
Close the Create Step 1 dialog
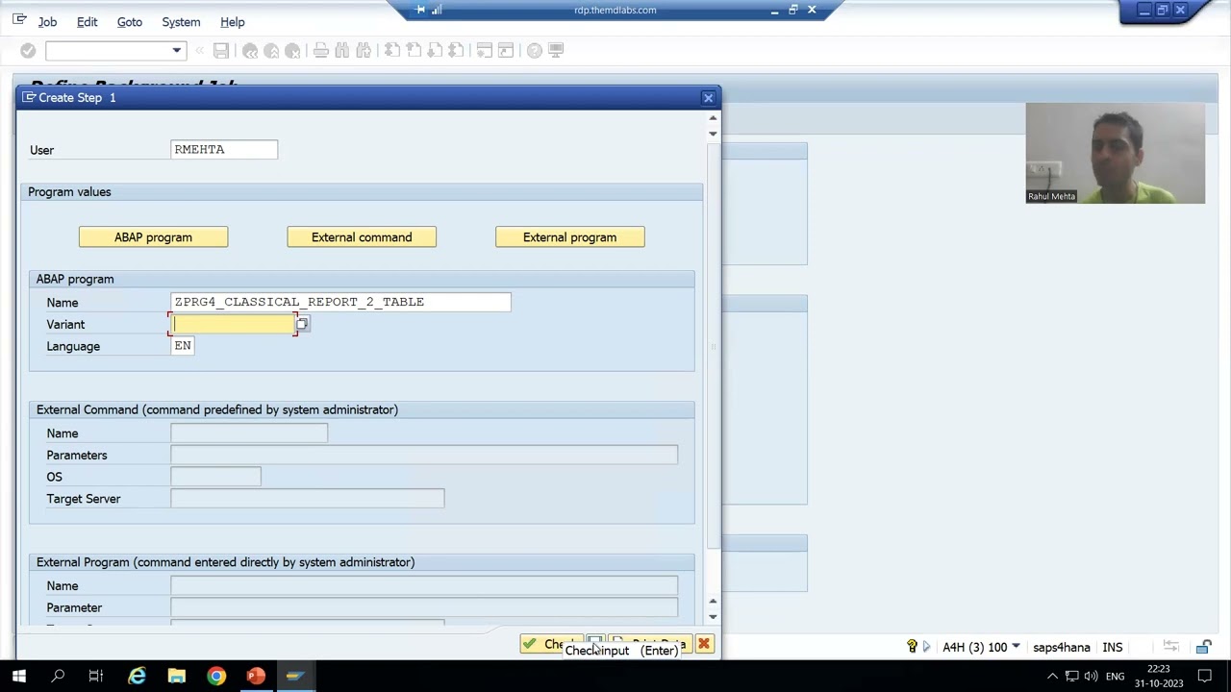tap(708, 98)
